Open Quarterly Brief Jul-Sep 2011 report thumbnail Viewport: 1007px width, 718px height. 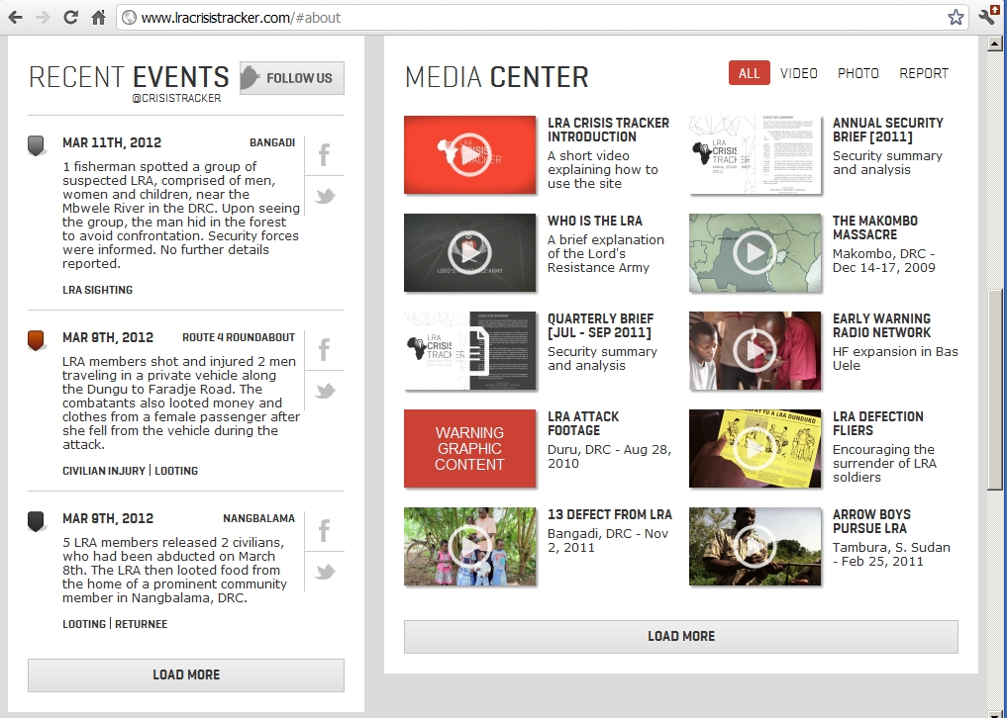click(469, 350)
